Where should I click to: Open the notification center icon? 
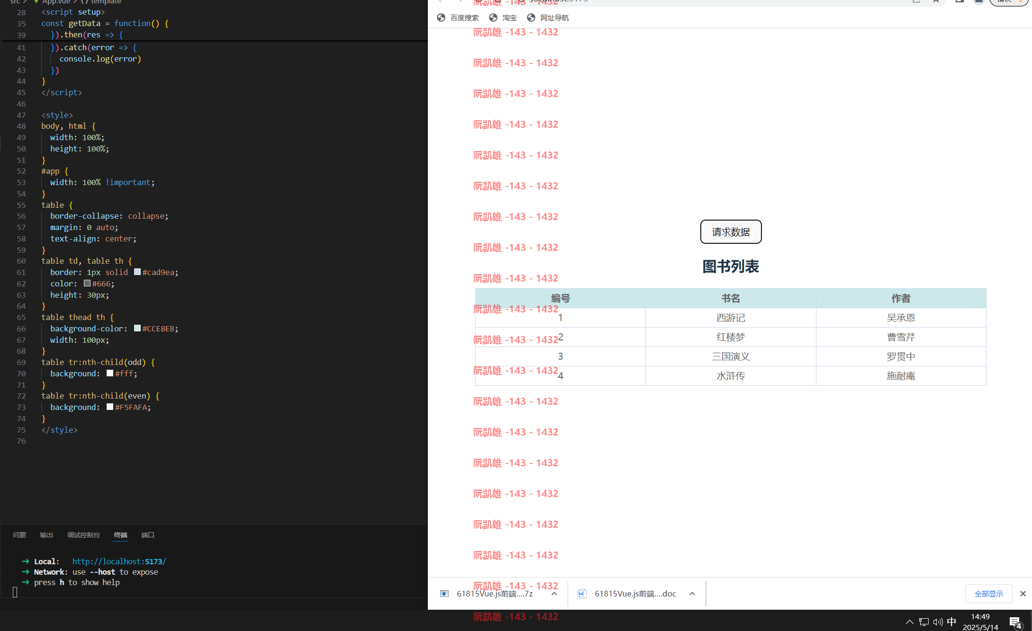pyautogui.click(x=1015, y=622)
